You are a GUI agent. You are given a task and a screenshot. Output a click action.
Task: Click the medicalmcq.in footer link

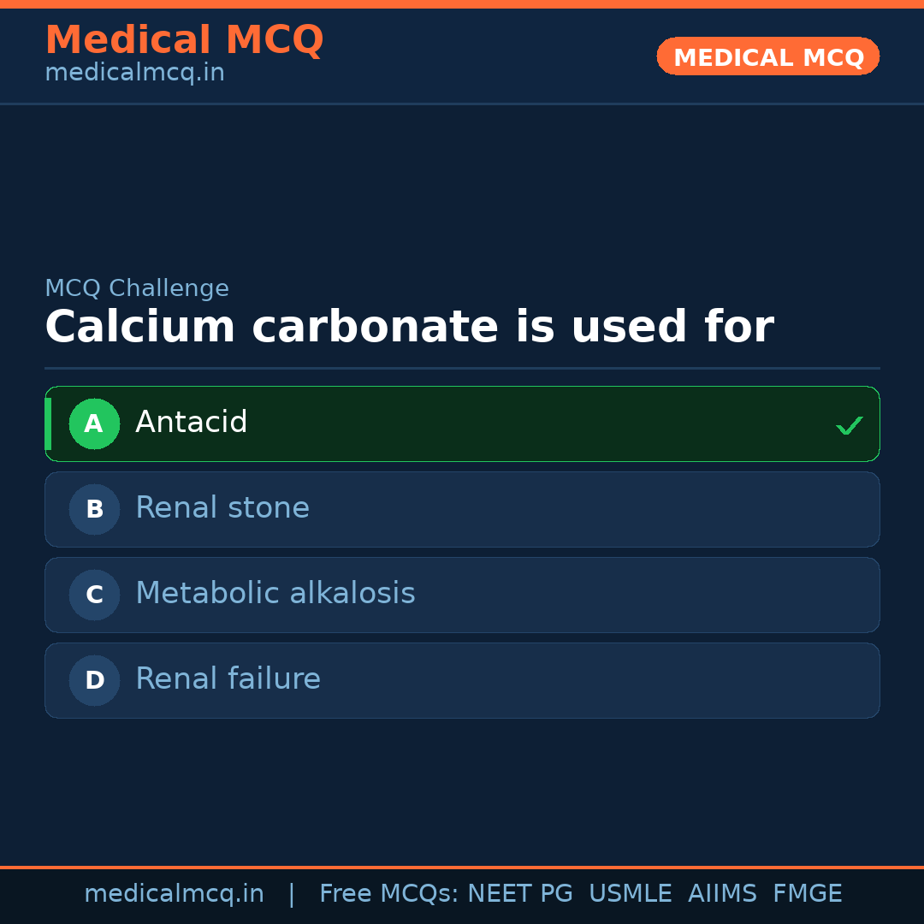pyautogui.click(x=174, y=892)
